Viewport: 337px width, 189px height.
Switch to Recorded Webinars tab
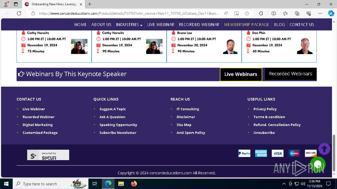coord(290,74)
